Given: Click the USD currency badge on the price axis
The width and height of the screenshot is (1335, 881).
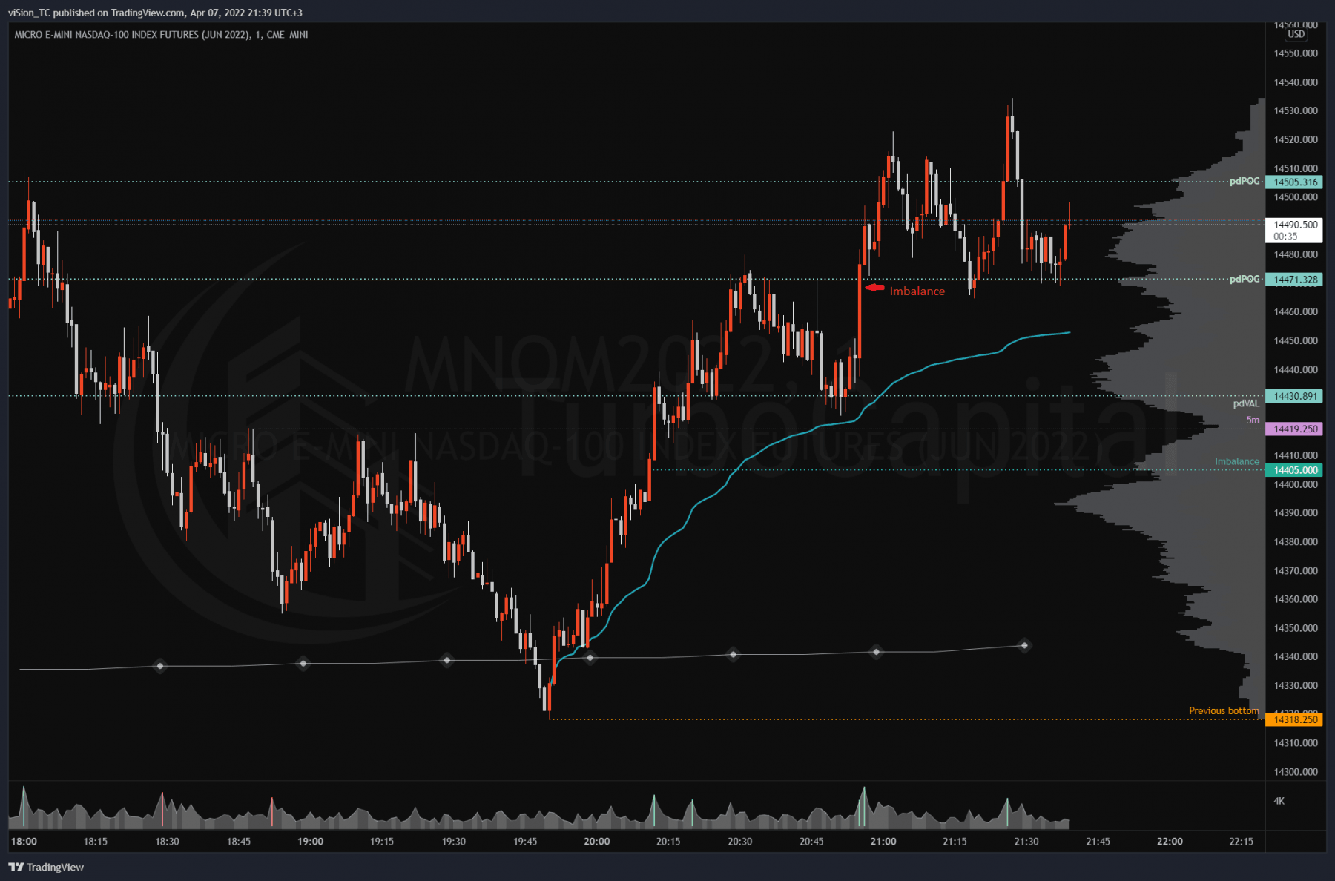Looking at the screenshot, I should tap(1296, 34).
